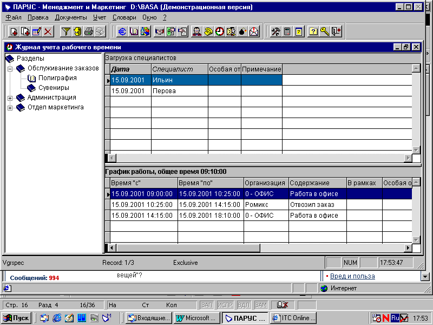The width and height of the screenshot is (433, 325).
Task: Click the Ромикс organization cell
Action: pos(266,205)
